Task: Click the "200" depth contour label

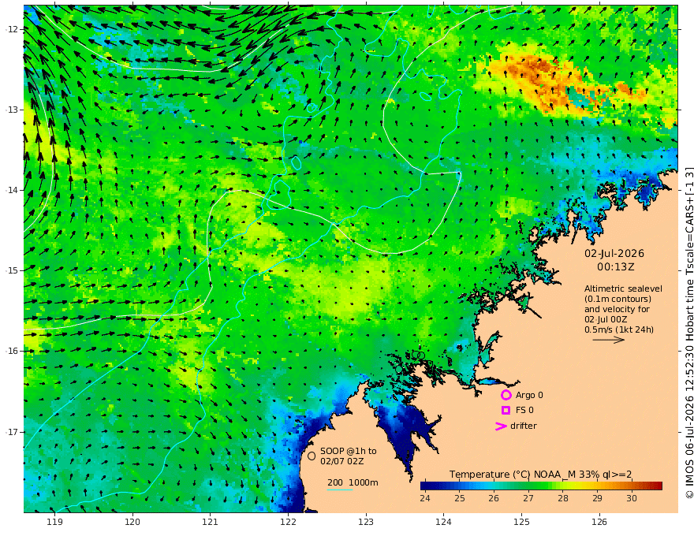Action: point(335,482)
